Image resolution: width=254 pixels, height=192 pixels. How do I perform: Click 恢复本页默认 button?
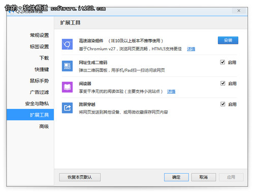tap(80, 177)
